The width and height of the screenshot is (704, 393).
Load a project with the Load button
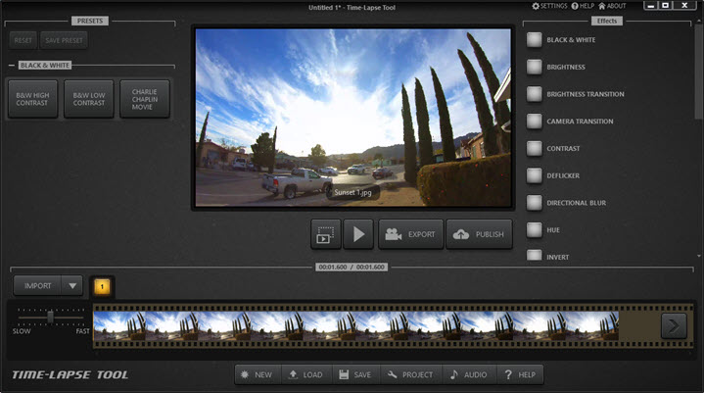pos(306,374)
